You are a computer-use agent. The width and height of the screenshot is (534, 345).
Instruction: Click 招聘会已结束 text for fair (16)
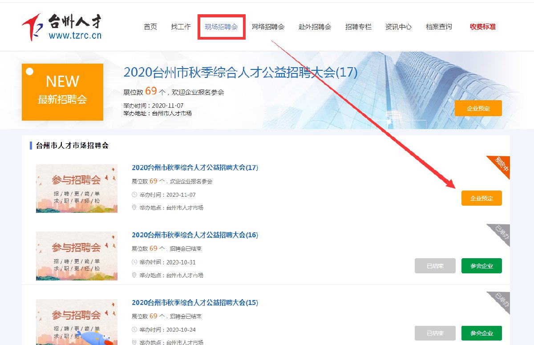[186, 249]
